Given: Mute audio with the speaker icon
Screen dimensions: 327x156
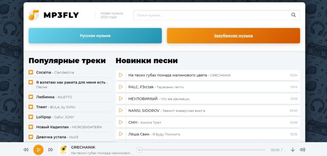Looking at the screenshot, I should click(x=302, y=150).
